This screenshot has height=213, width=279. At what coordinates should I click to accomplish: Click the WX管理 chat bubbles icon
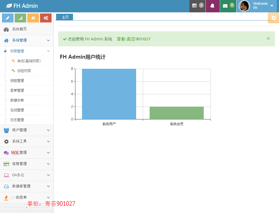tap(6, 153)
